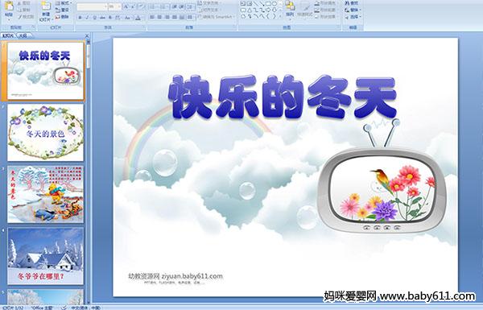This screenshot has height=310, width=483.
Task: Toggle italic formatting
Action: coord(87,18)
